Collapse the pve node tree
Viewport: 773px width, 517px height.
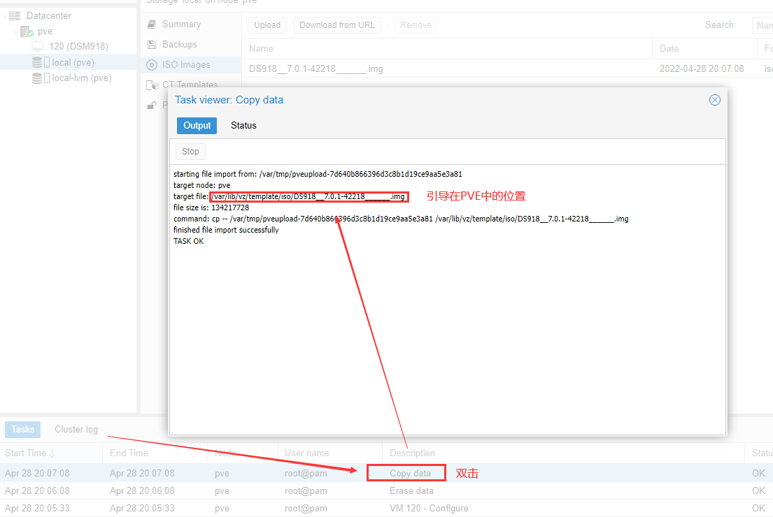pyautogui.click(x=15, y=31)
